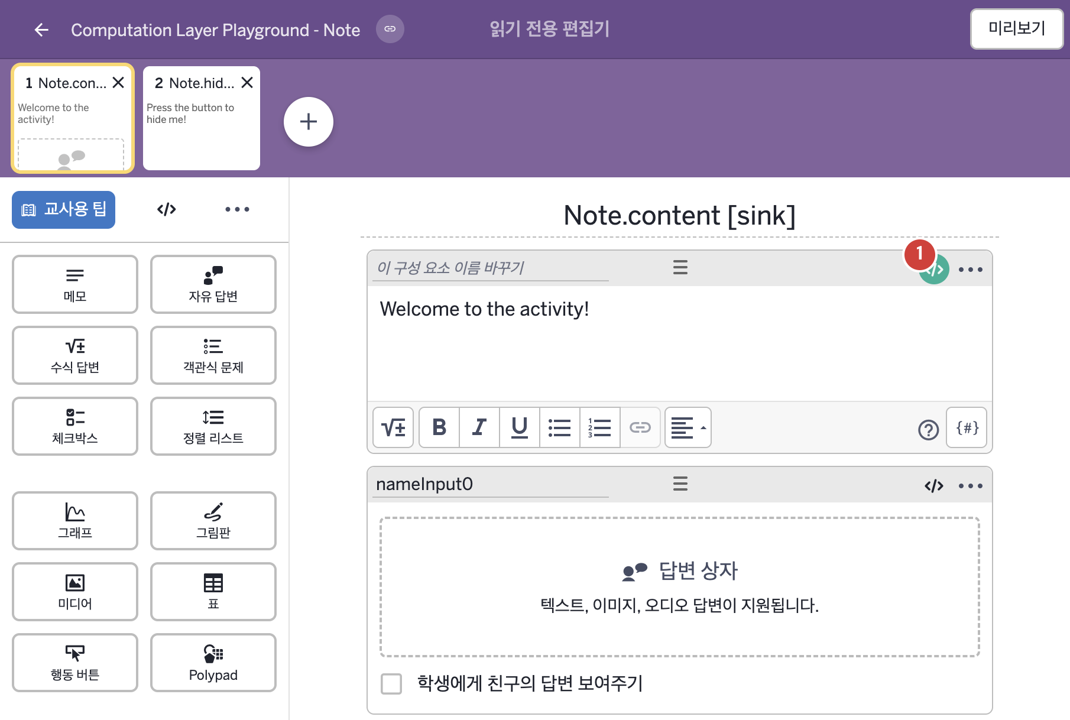Insert a hyperlink in the note
The image size is (1070, 720).
click(640, 427)
